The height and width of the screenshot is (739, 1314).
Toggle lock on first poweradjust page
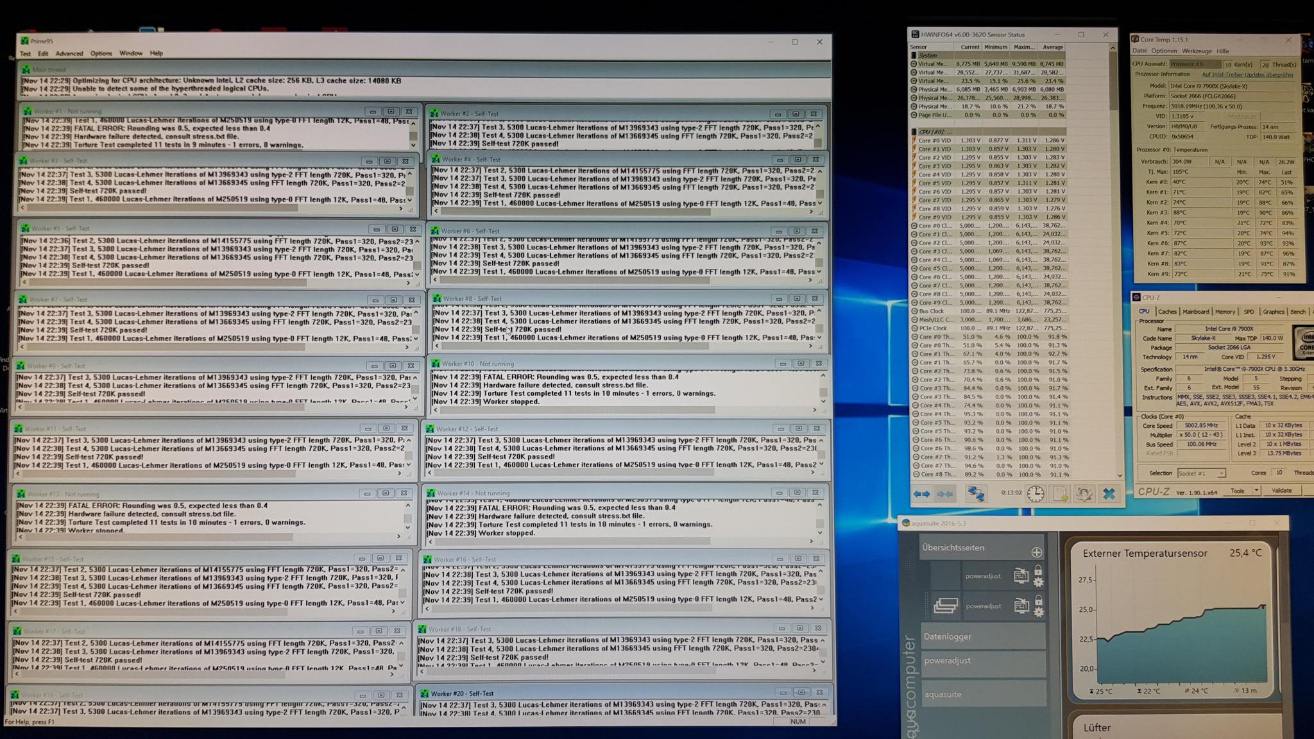point(1038,570)
